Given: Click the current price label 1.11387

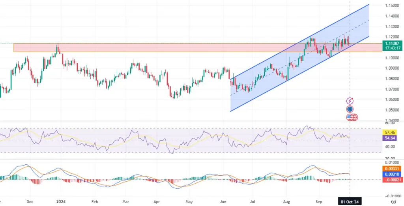Looking at the screenshot, I should pyautogui.click(x=392, y=43).
